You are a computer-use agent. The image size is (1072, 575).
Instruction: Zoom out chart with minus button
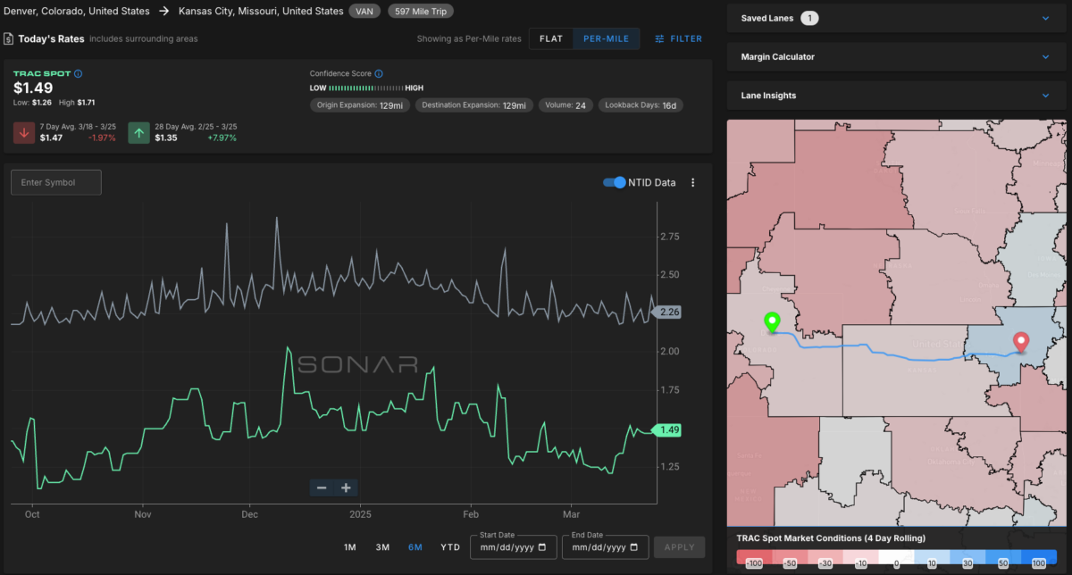[322, 487]
